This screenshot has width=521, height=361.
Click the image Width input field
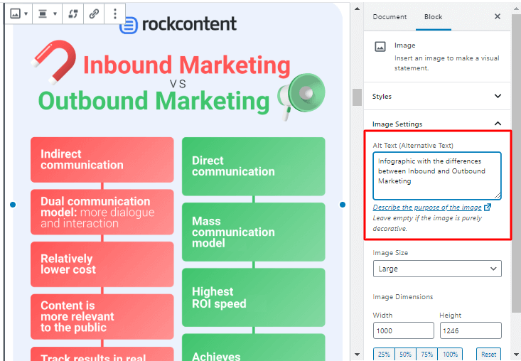click(403, 330)
